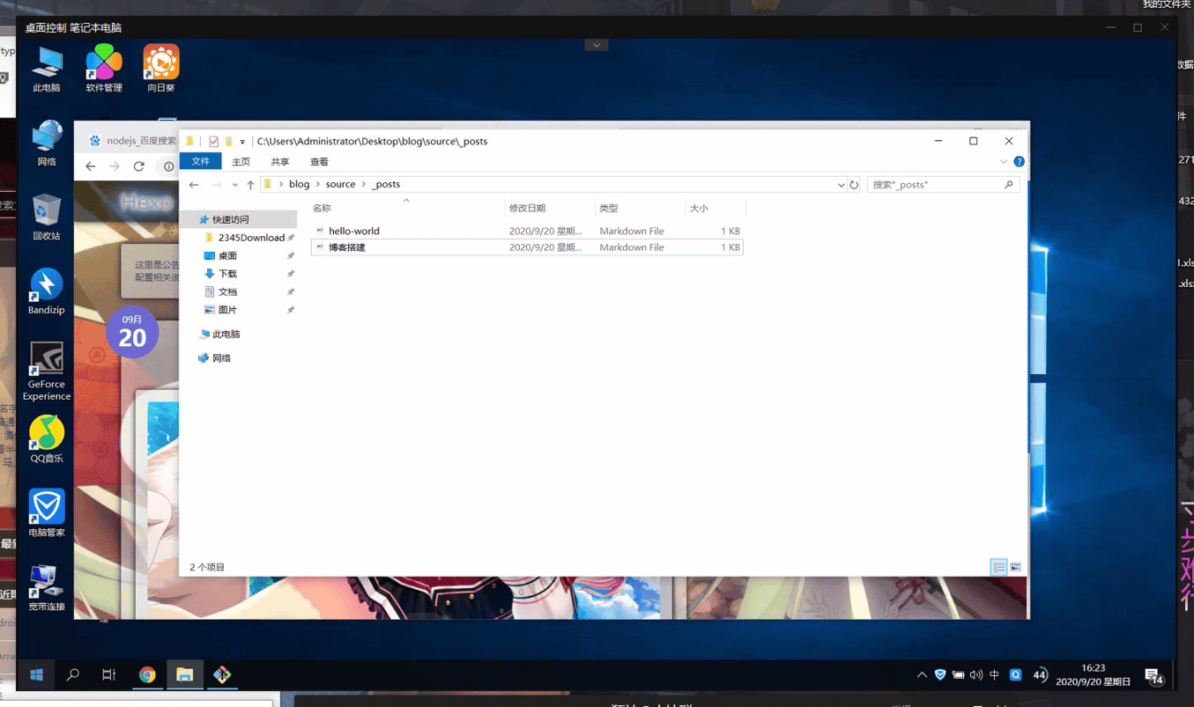This screenshot has height=707, width=1194.
Task: Switch to details list view
Action: point(998,567)
